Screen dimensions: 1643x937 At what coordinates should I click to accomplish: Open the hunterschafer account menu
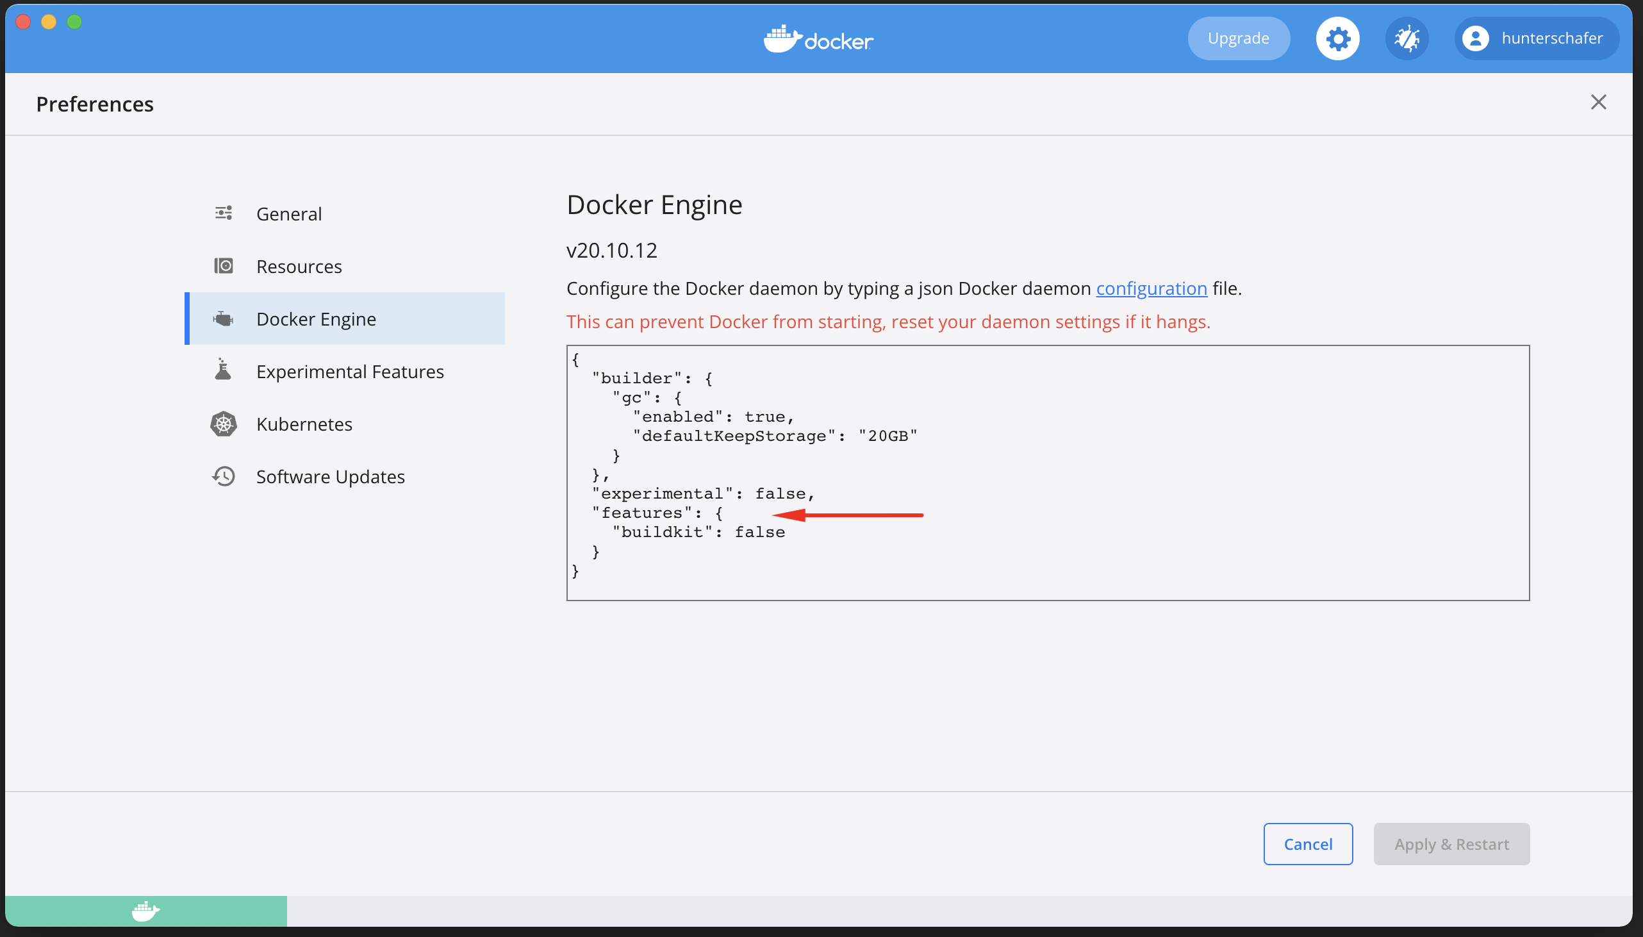1537,38
